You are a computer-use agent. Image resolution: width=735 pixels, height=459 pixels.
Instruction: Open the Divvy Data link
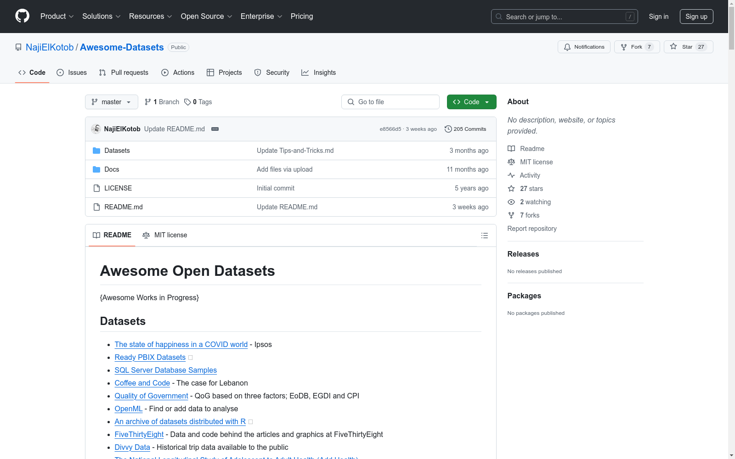(132, 447)
